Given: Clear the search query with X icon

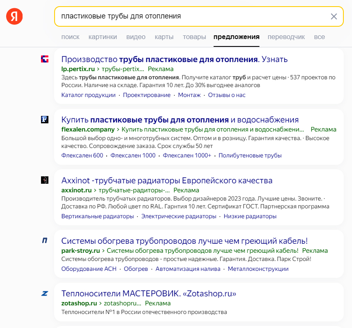Looking at the screenshot, I should tap(334, 16).
